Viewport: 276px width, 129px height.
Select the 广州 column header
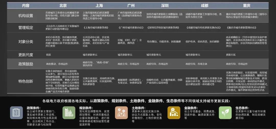pos(131,6)
